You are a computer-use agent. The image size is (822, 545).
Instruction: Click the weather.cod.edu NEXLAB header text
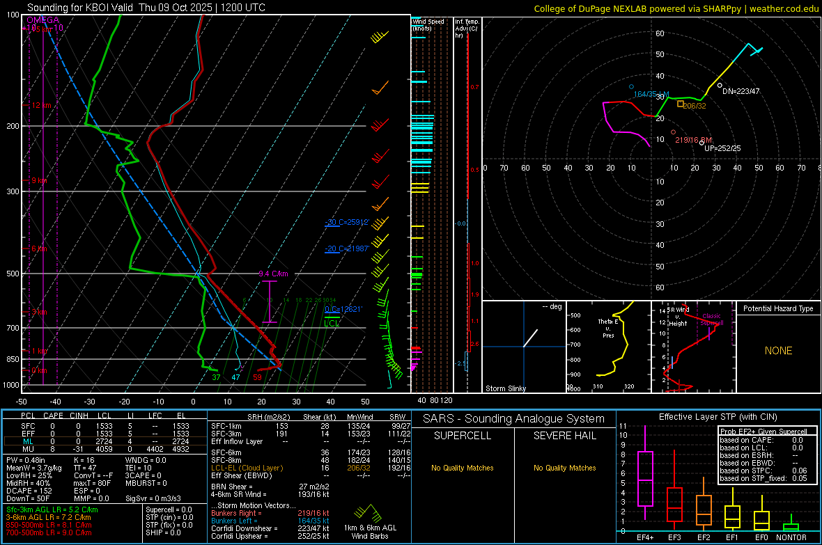click(676, 8)
